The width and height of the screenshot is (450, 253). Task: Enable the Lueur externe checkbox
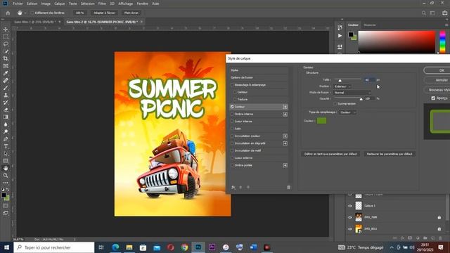click(232, 157)
